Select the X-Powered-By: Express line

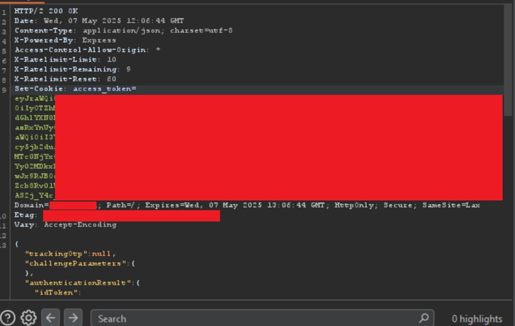point(65,40)
